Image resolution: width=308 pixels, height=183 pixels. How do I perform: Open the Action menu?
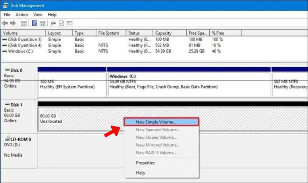(22, 15)
